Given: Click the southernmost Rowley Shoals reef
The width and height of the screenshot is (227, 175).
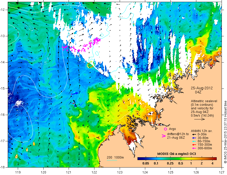Looking at the screenshot, I should [16, 156].
